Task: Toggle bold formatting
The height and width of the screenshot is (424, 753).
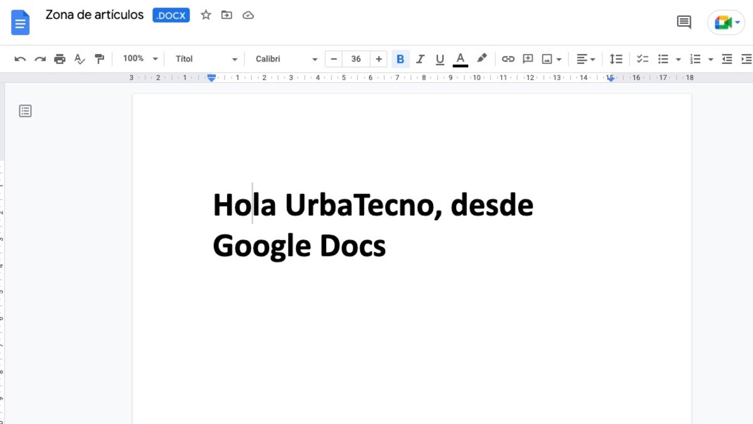Action: [400, 59]
